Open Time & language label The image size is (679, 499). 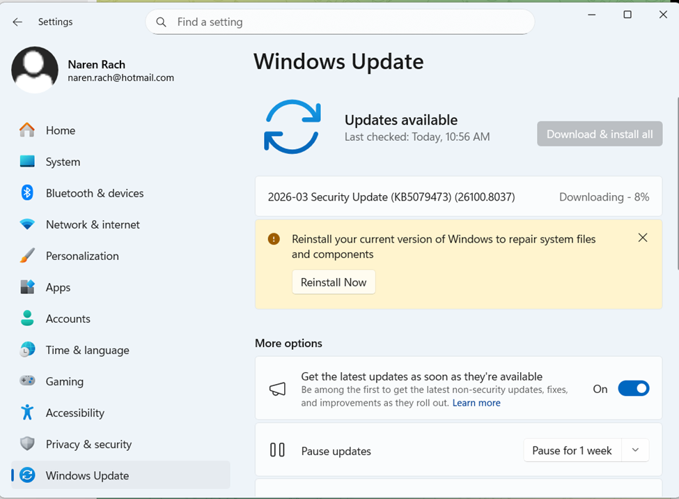[88, 351]
